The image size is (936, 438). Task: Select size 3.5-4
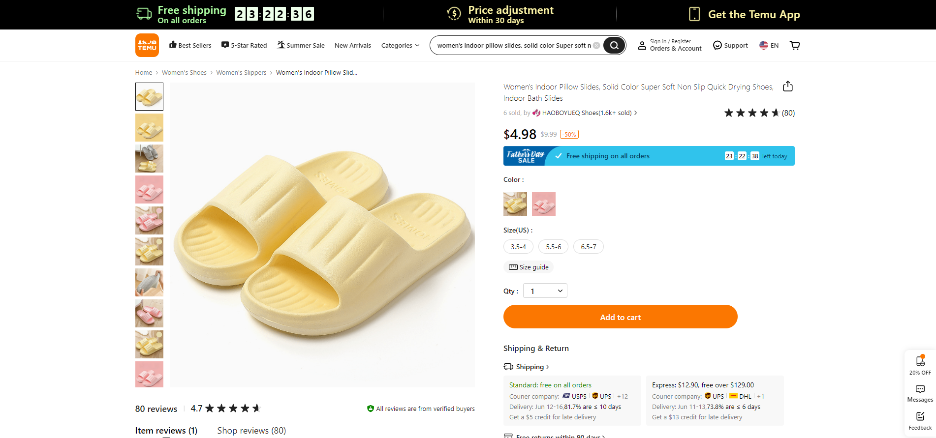[518, 247]
